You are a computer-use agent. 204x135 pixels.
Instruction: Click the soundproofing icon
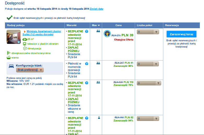[x=9, y=53]
